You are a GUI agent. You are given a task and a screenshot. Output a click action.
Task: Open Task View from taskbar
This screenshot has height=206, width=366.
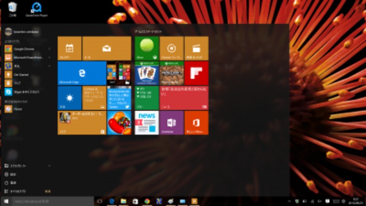[100, 201]
